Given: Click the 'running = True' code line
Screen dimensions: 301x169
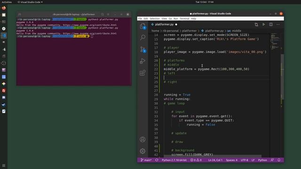Looking at the screenshot, I should tap(177, 95).
